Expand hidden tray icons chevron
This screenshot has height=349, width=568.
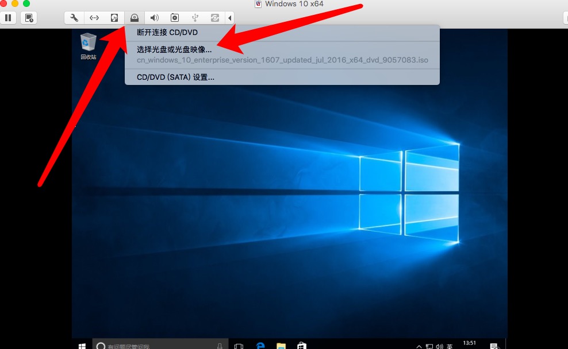coord(419,347)
